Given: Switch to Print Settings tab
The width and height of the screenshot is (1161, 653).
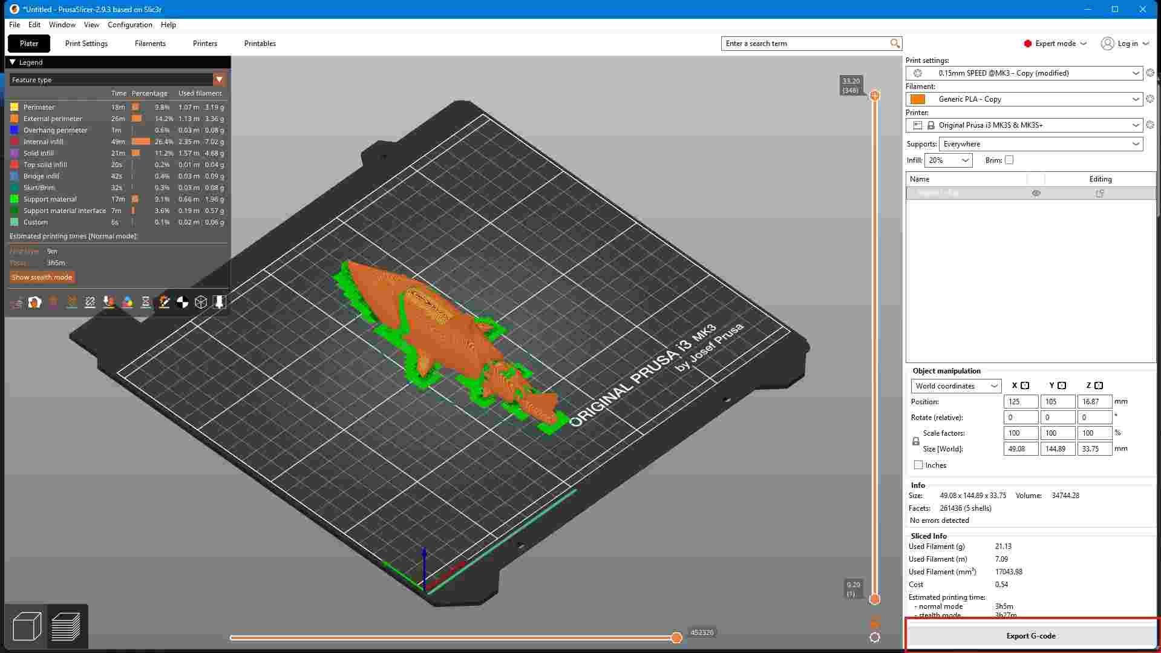Looking at the screenshot, I should coord(87,44).
